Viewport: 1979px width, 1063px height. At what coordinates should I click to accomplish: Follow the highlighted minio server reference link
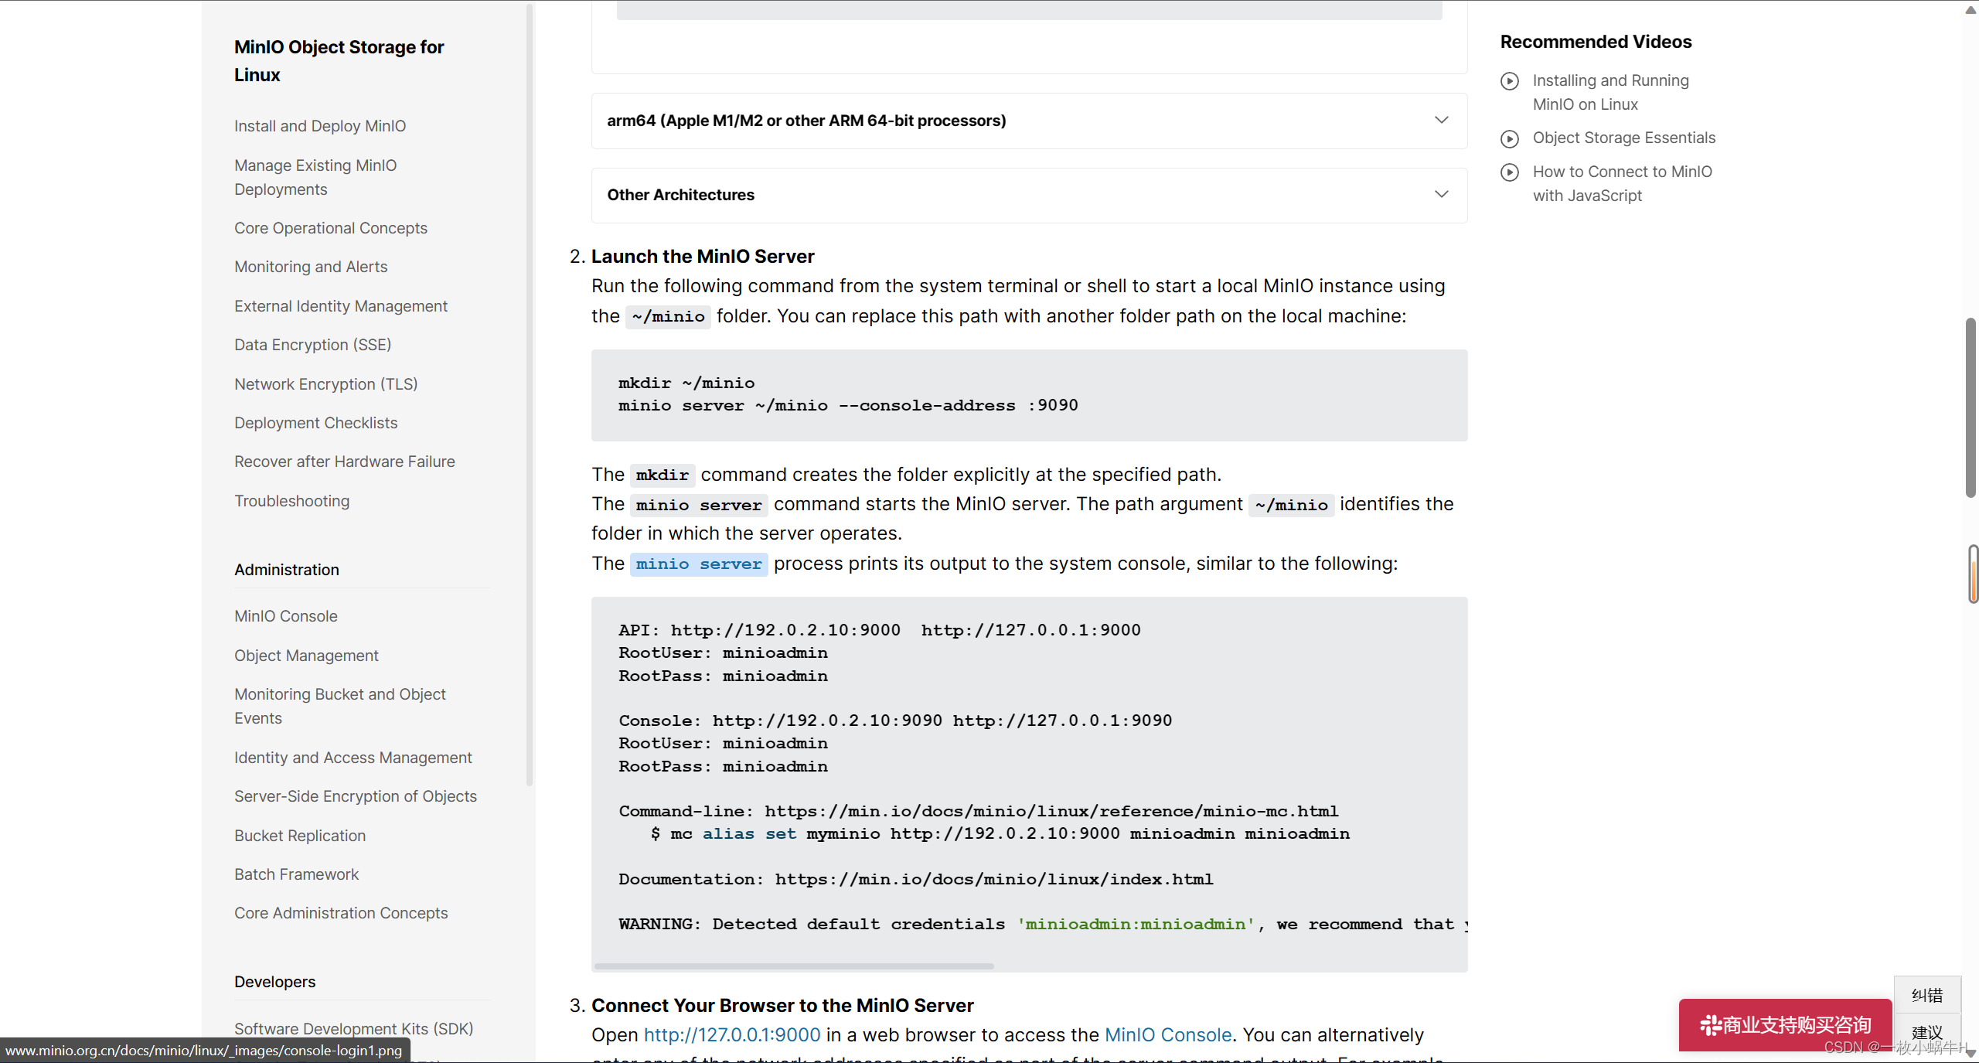tap(699, 564)
